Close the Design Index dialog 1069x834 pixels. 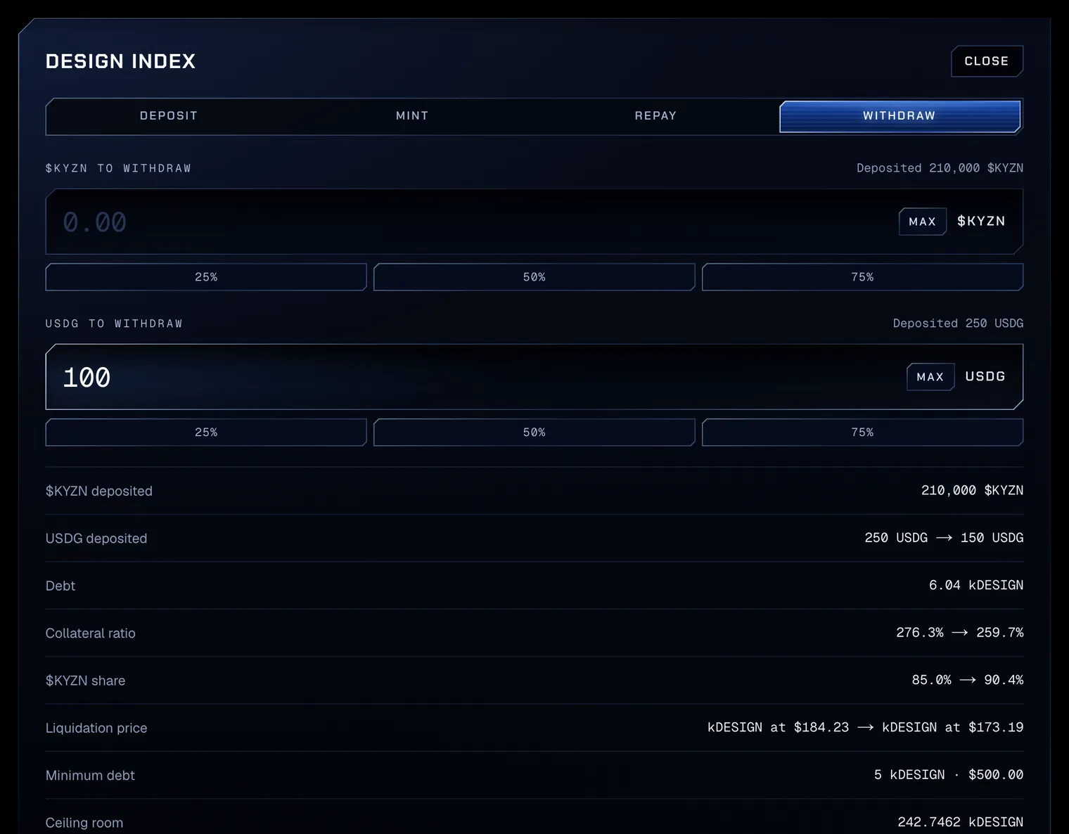click(987, 61)
